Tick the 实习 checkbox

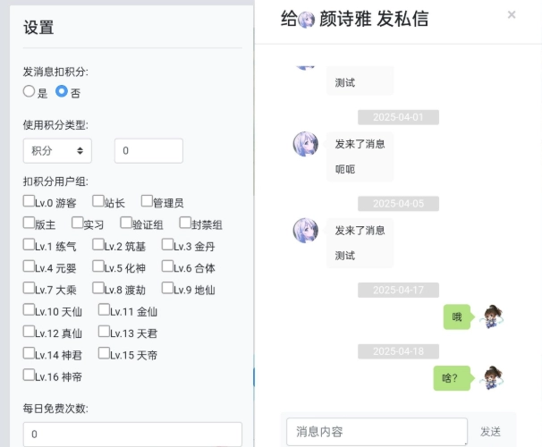point(78,223)
